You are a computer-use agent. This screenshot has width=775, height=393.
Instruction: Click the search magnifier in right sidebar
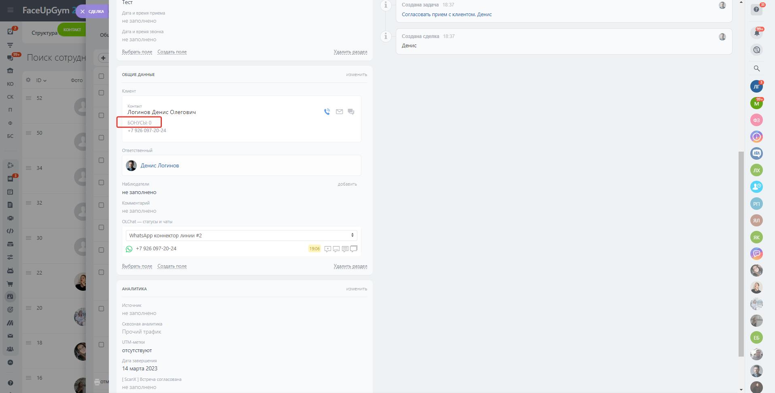coord(756,69)
